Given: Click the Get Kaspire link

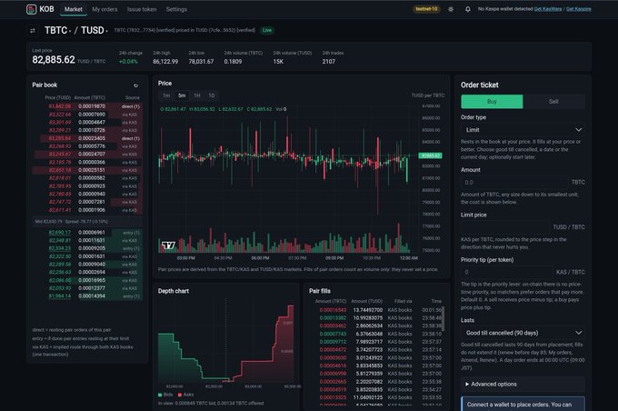Looking at the screenshot, I should pyautogui.click(x=579, y=9).
